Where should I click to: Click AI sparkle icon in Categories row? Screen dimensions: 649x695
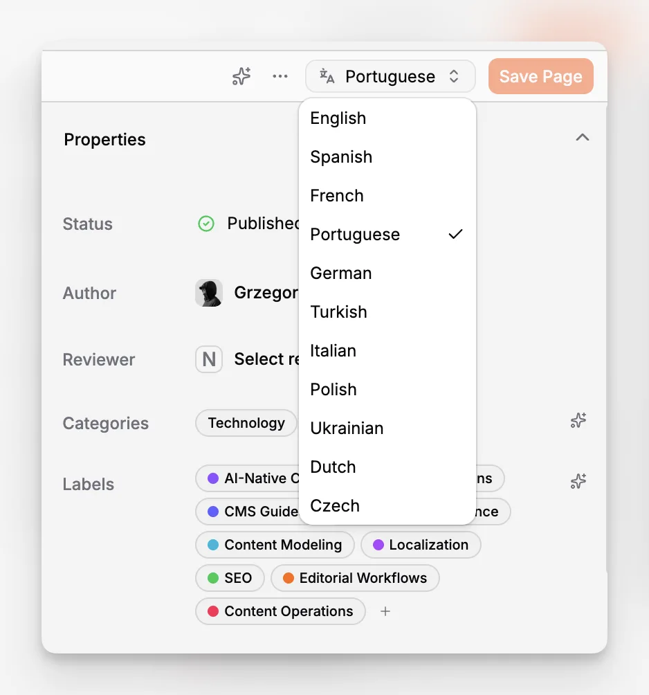pyautogui.click(x=578, y=420)
